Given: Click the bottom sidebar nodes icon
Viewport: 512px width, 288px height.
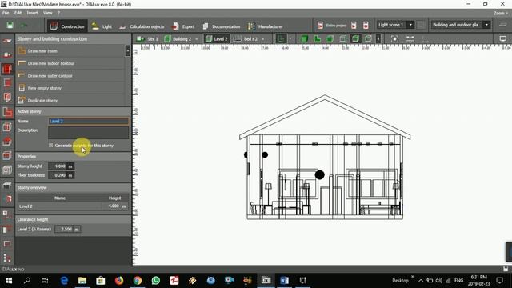Looking at the screenshot, I should pyautogui.click(x=7, y=258).
